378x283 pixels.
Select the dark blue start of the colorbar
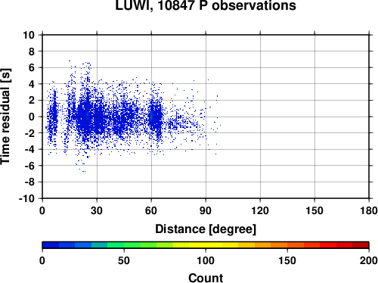tap(51, 245)
